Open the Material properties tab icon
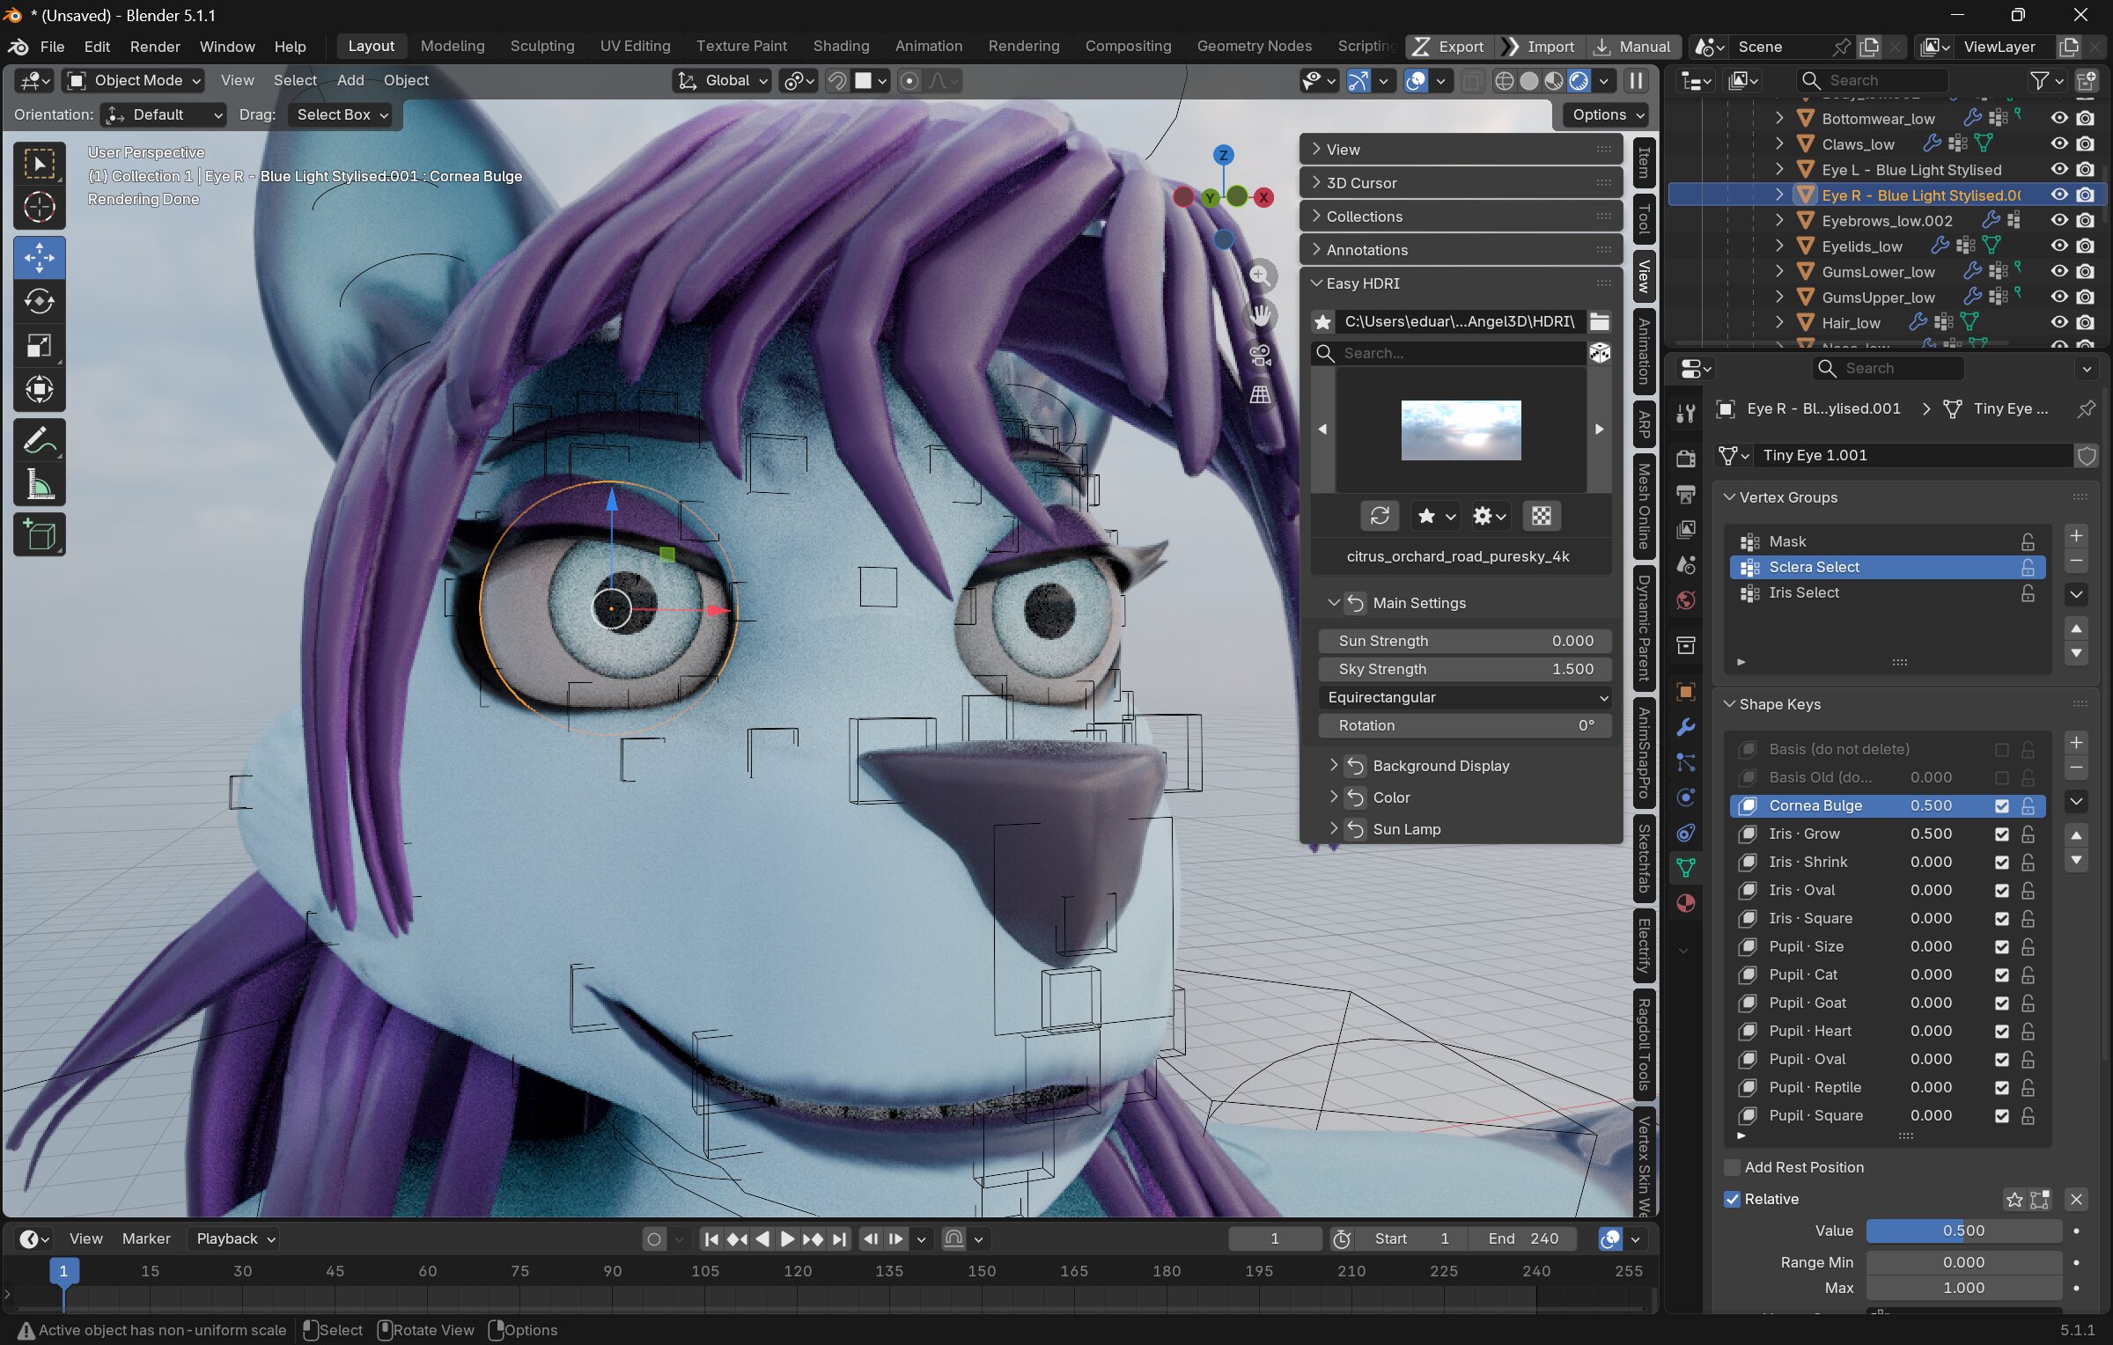 click(x=1686, y=903)
